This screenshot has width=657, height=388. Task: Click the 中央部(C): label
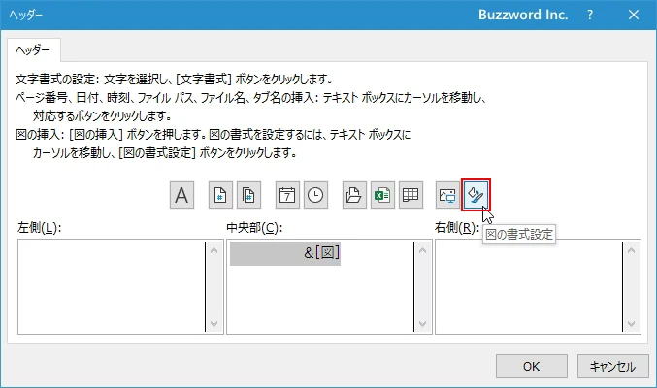pos(254,228)
